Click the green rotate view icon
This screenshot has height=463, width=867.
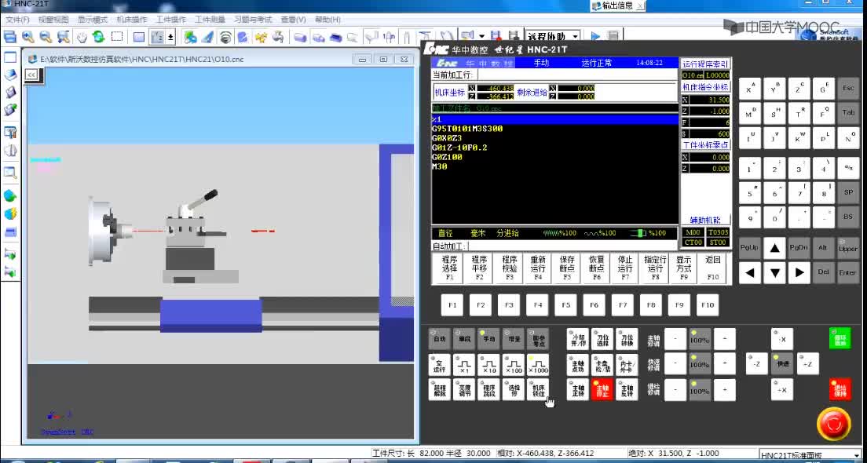[99, 37]
